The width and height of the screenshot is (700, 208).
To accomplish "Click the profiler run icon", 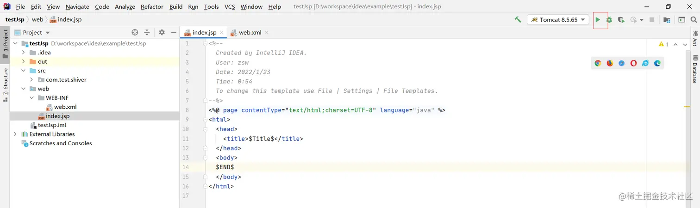I will (x=634, y=20).
